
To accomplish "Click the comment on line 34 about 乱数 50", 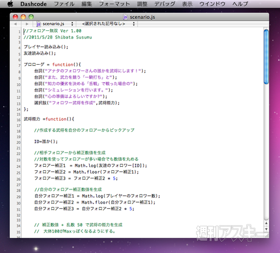I will tap(78, 225).
